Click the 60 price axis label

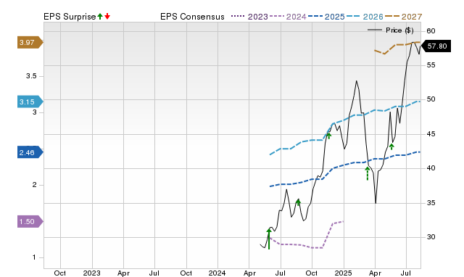(x=431, y=30)
